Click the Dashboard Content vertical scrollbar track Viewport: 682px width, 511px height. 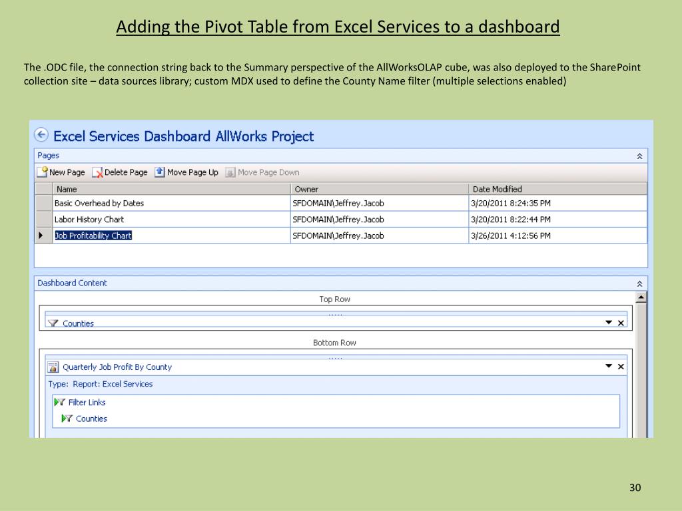point(641,370)
